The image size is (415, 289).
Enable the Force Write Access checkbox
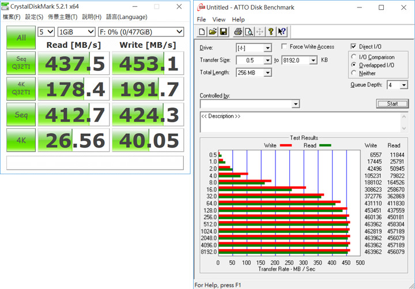[x=284, y=47]
